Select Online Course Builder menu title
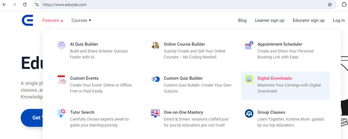The height and width of the screenshot is (139, 348). (185, 44)
